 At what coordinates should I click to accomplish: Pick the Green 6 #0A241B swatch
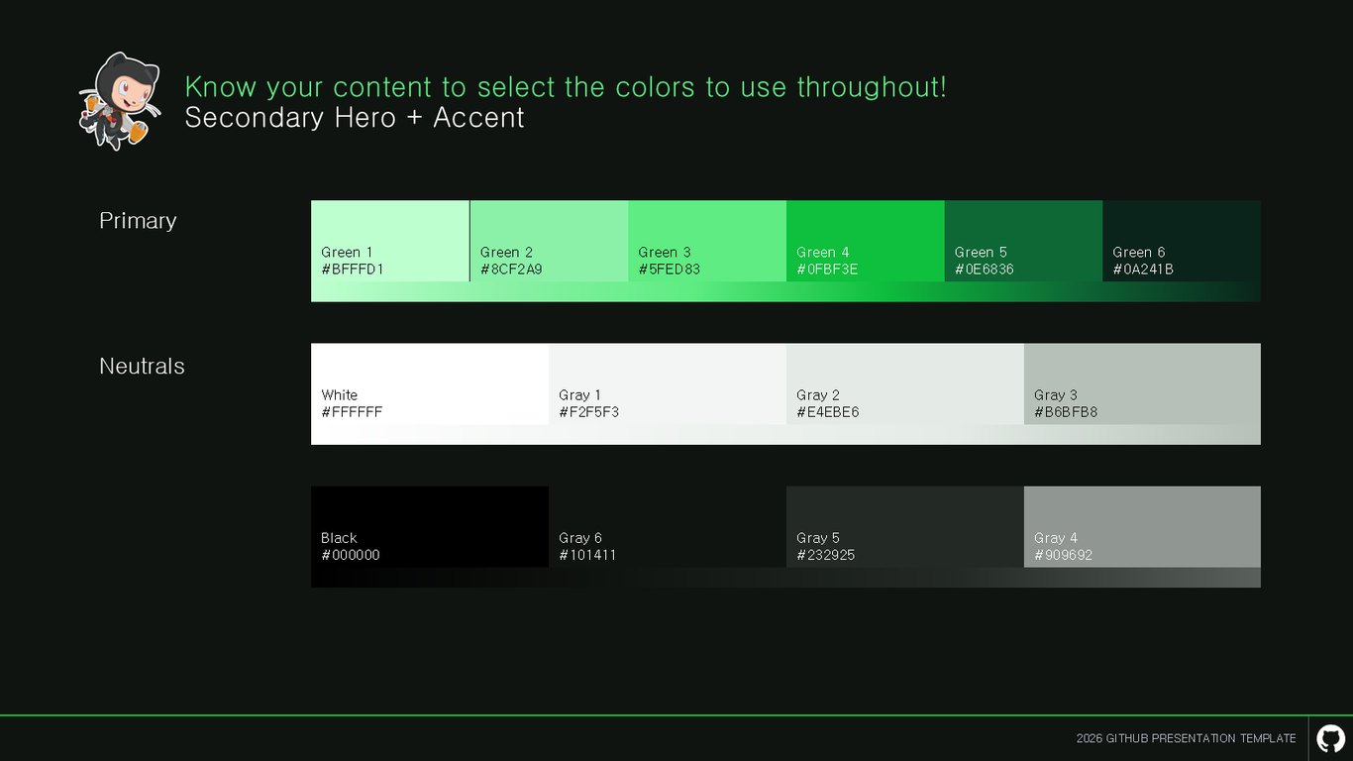(1182, 241)
